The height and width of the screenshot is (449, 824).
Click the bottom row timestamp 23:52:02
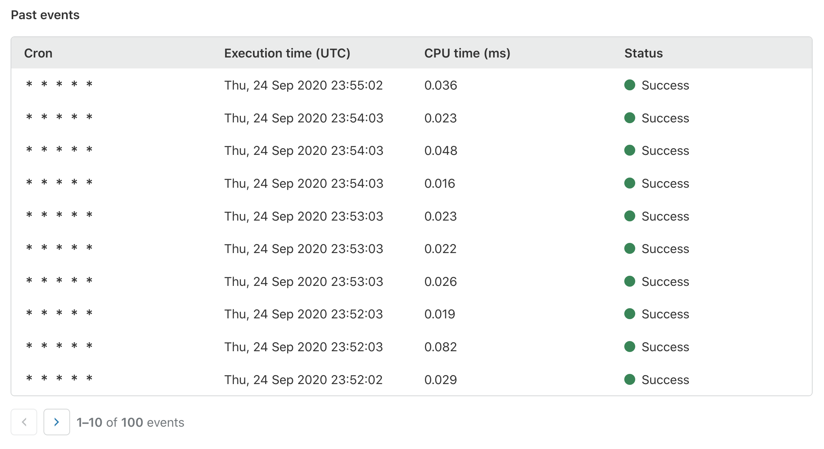[x=304, y=379]
